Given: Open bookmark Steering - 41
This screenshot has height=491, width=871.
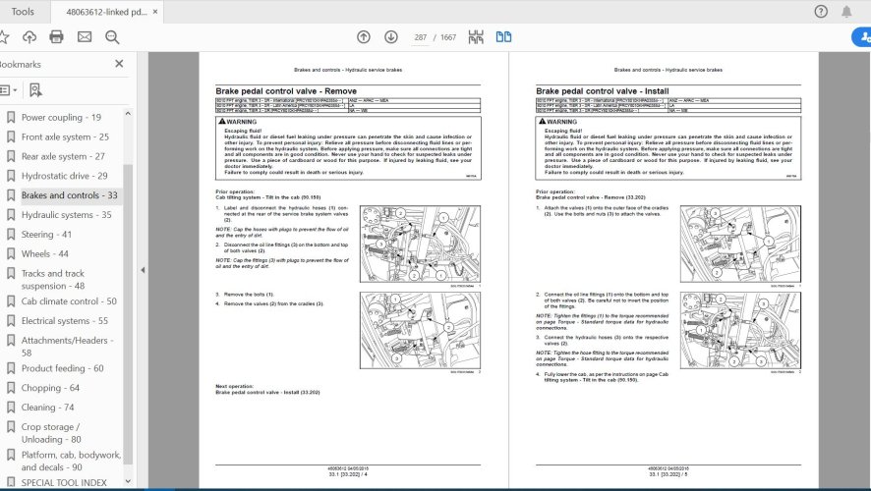Looking at the screenshot, I should 46,235.
